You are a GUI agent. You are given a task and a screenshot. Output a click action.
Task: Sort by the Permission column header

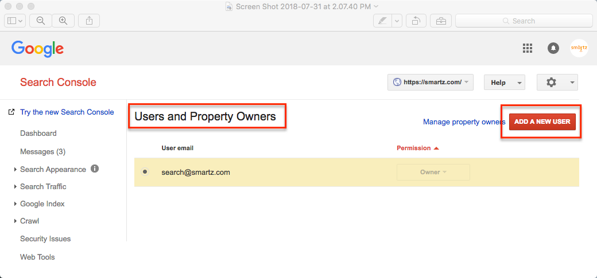tap(418, 148)
